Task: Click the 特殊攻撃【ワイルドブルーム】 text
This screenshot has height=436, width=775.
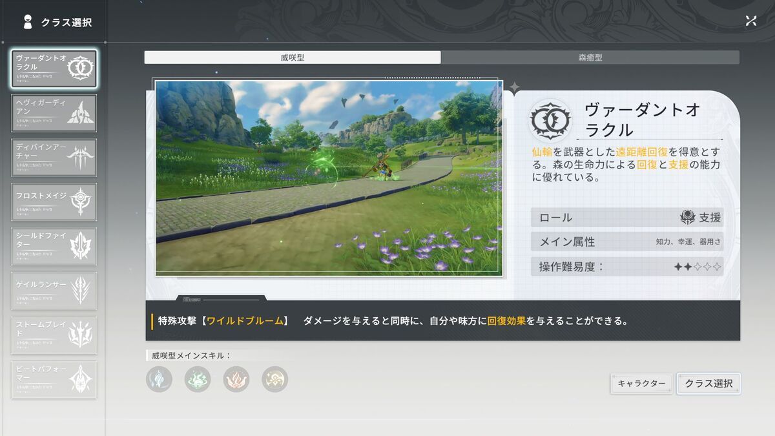Action: [x=224, y=320]
